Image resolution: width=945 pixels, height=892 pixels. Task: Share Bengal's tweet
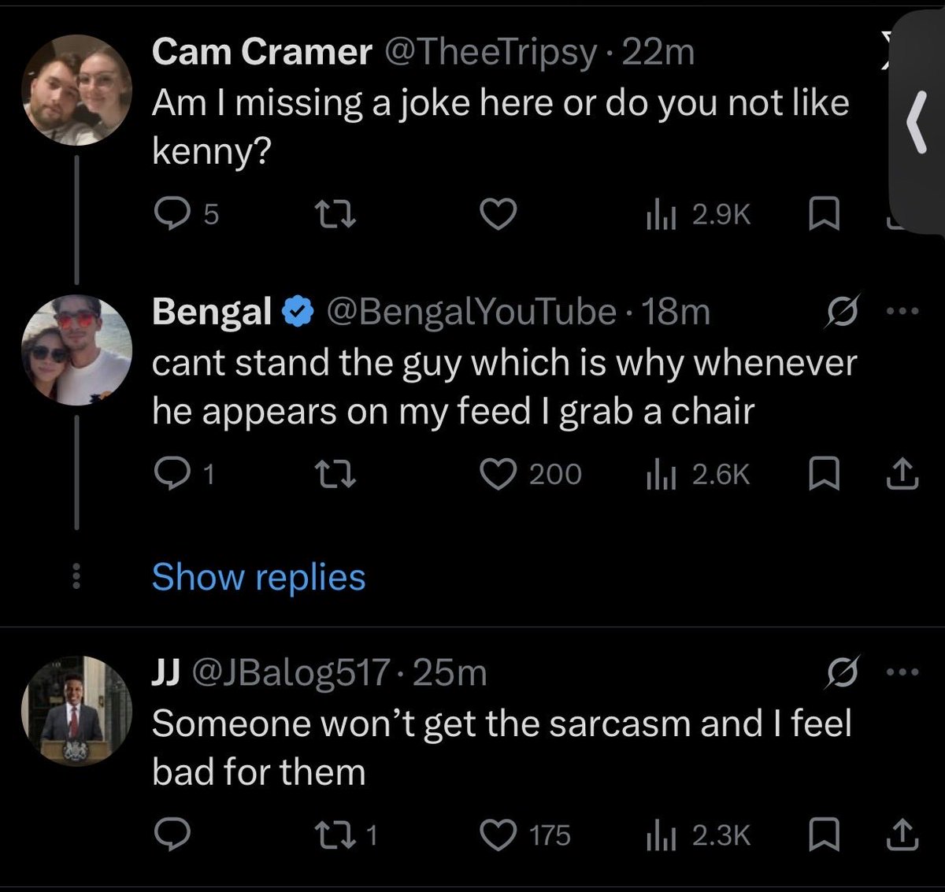pyautogui.click(x=902, y=474)
